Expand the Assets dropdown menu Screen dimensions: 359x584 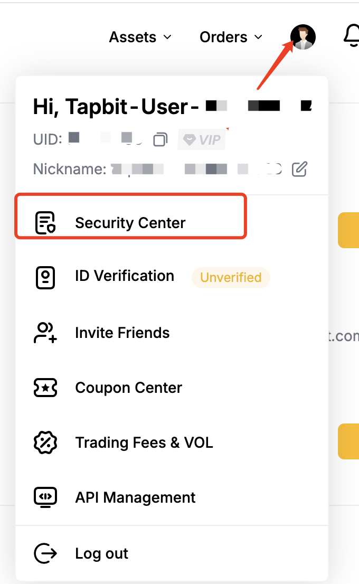click(140, 37)
